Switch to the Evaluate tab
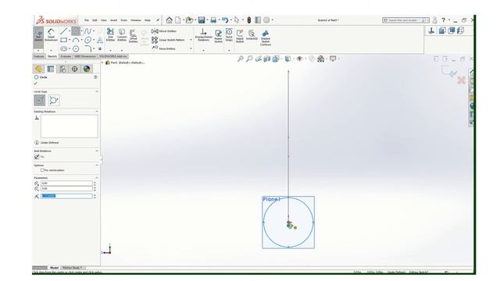 66,56
